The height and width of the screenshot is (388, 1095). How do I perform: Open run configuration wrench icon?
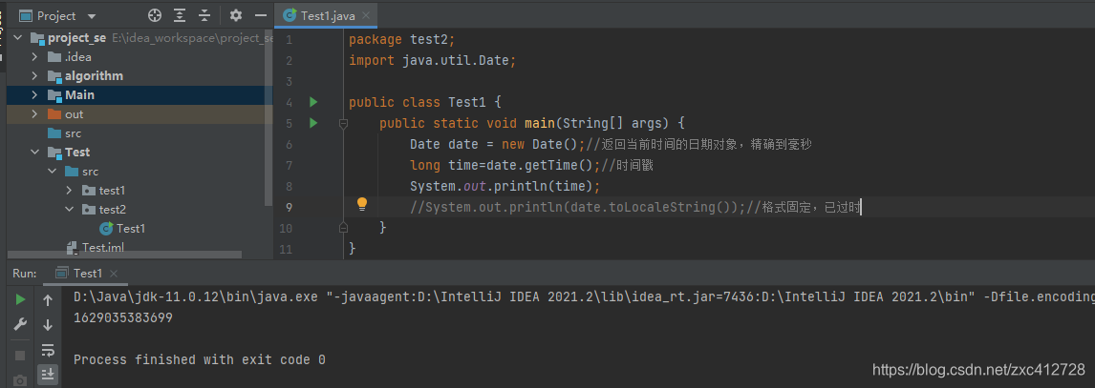[x=20, y=325]
